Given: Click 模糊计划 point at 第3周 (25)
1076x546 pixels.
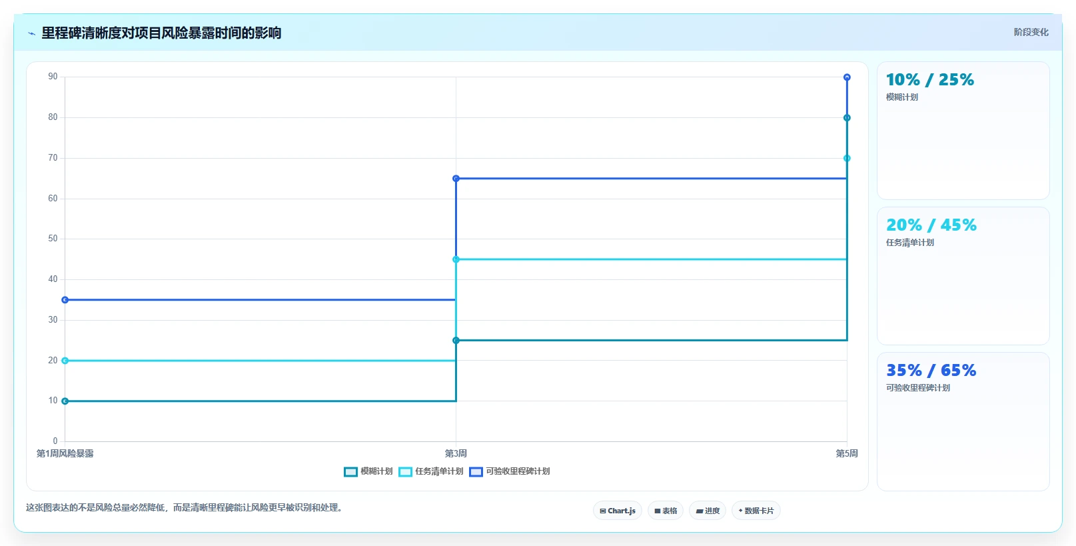Looking at the screenshot, I should pos(456,341).
